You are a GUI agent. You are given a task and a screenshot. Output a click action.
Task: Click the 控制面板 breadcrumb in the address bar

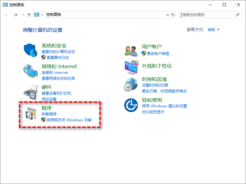[54, 15]
